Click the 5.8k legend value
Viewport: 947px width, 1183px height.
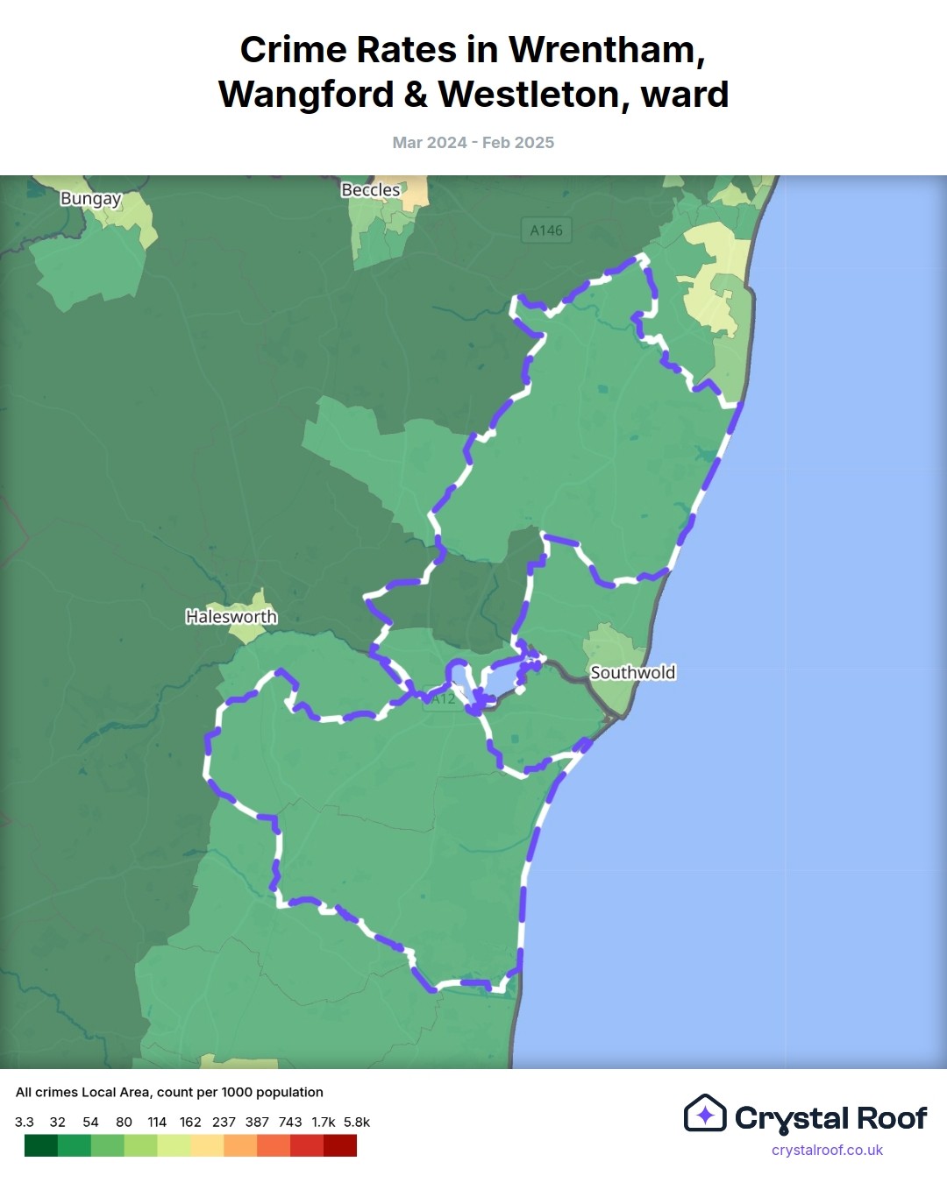coord(356,1122)
